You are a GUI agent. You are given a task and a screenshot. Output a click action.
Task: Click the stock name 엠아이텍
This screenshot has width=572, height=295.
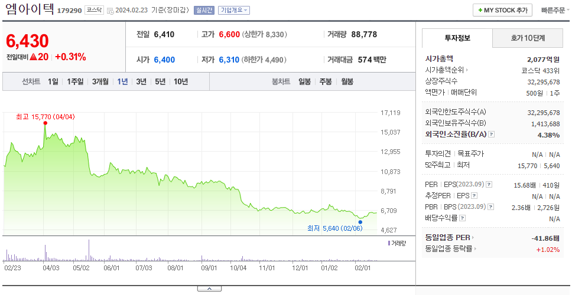(30, 9)
